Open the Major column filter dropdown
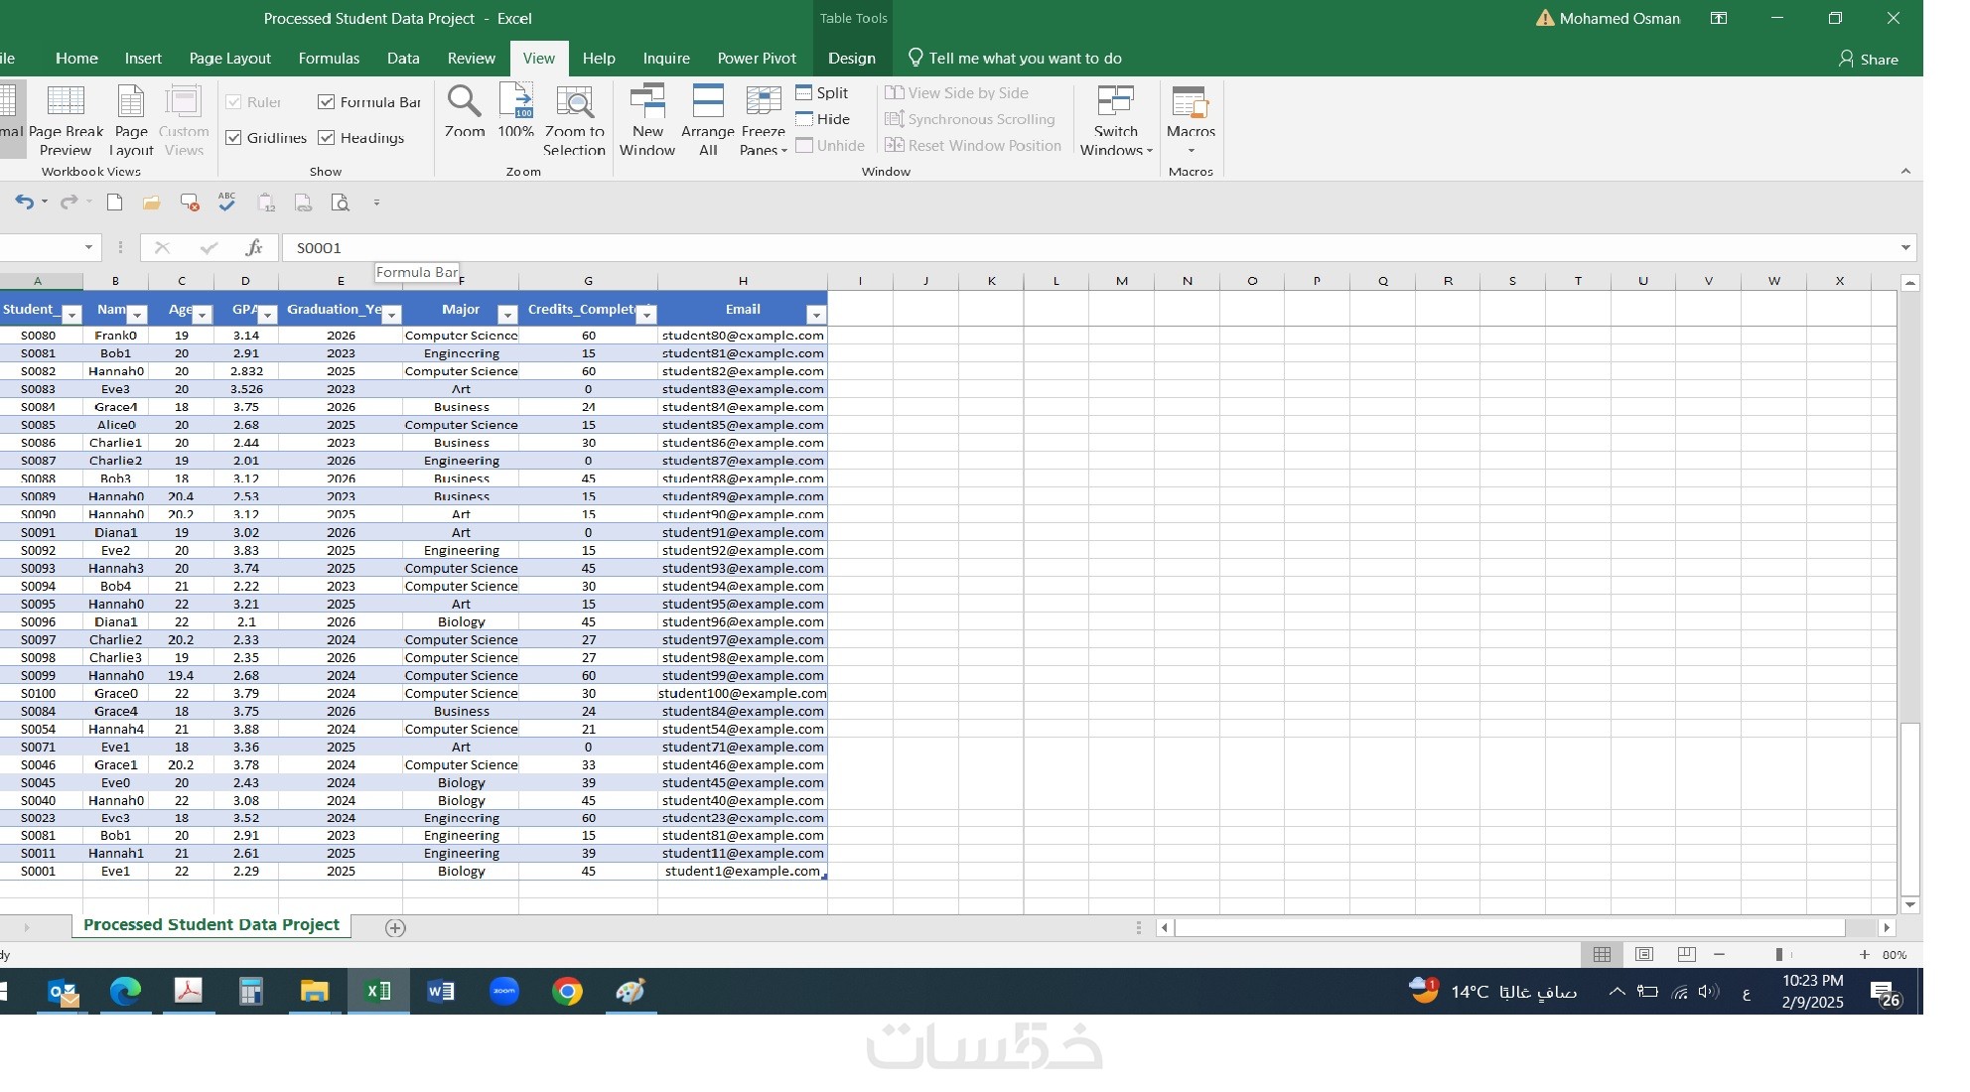The width and height of the screenshot is (1970, 1092). 507,315
